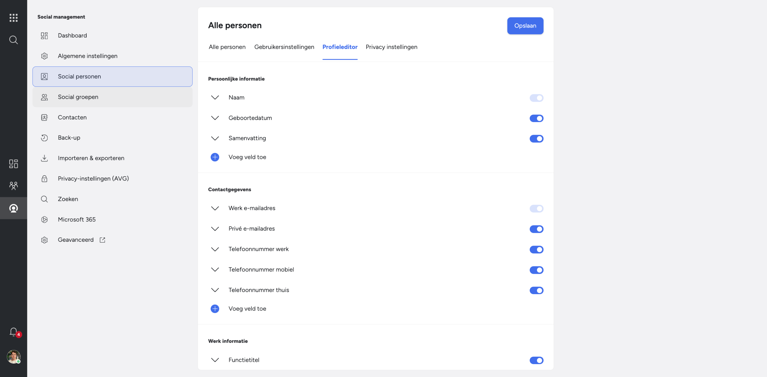
Task: Expand the Naam field chevron
Action: click(x=215, y=98)
